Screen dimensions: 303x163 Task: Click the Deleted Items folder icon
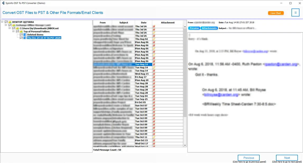point(25,35)
